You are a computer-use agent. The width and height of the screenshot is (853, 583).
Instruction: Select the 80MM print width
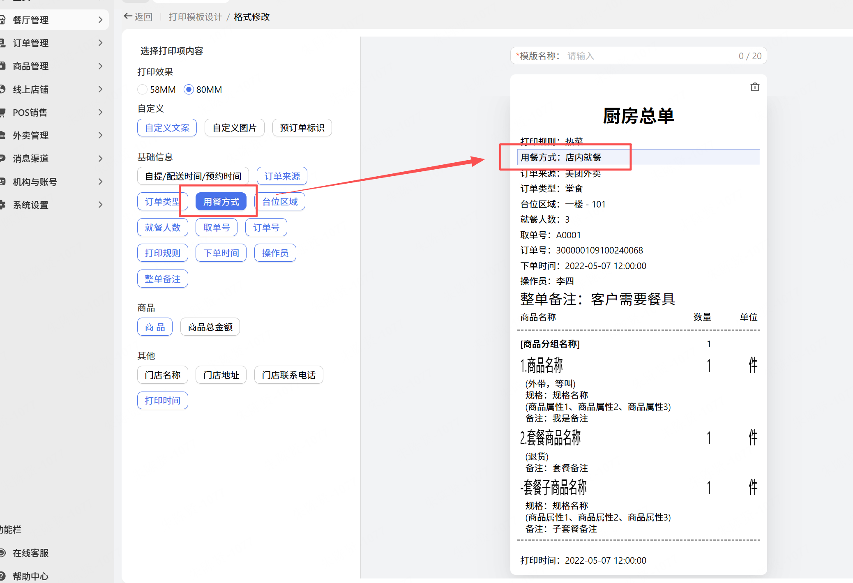[189, 90]
